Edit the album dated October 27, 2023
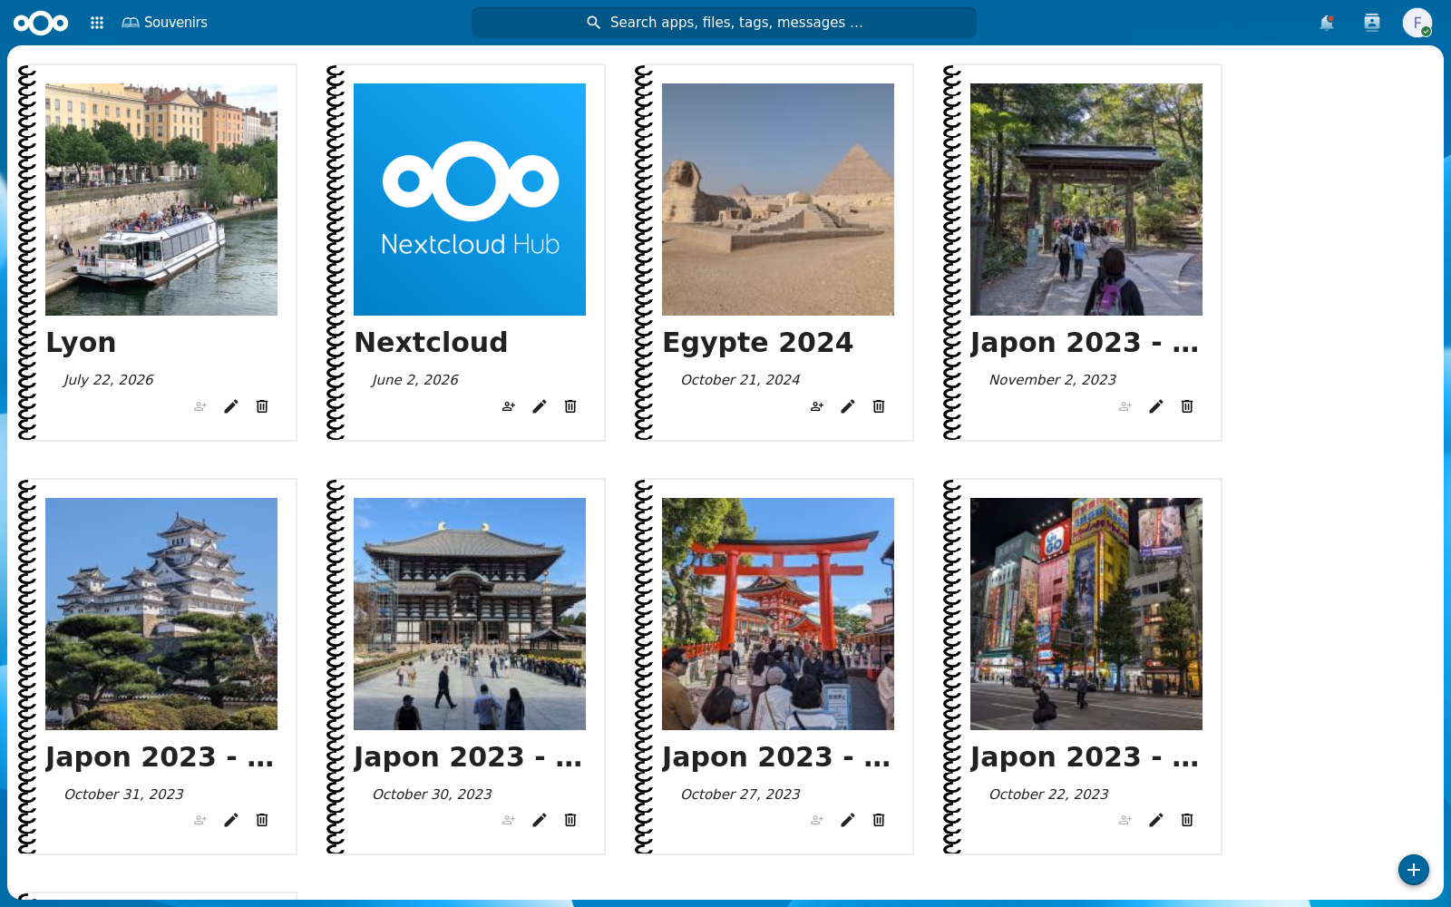Viewport: 1451px width, 907px height. pos(848,820)
